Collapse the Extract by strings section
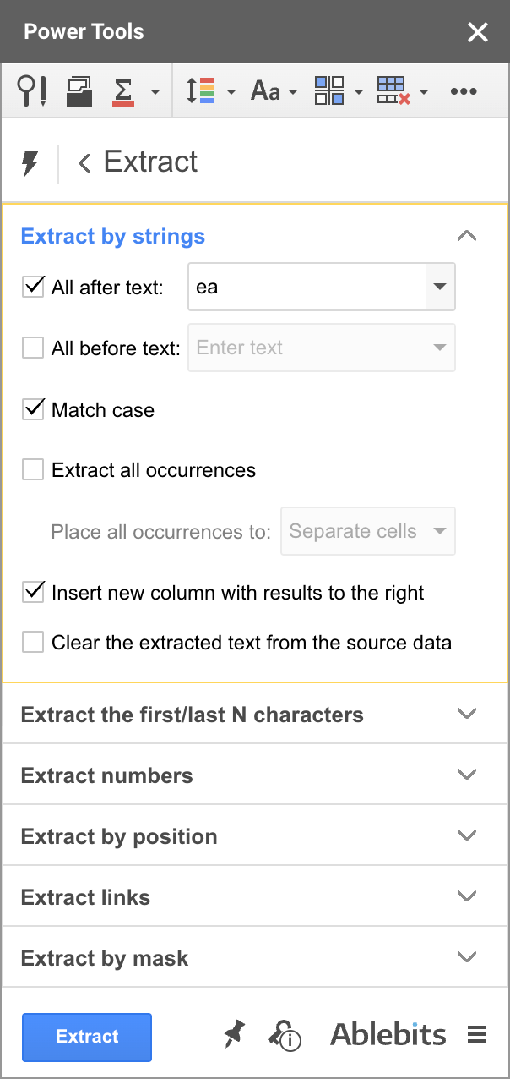This screenshot has height=1079, width=510. (x=467, y=236)
